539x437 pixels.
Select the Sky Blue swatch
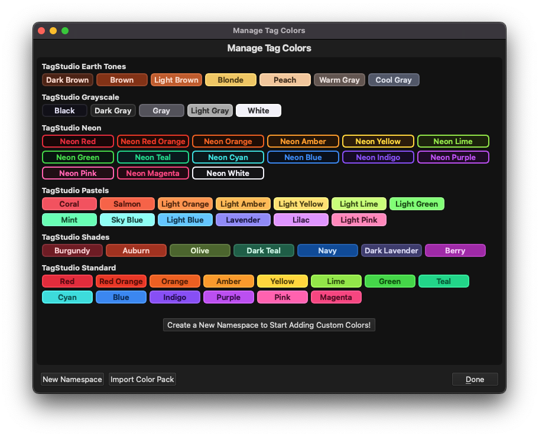coord(127,220)
